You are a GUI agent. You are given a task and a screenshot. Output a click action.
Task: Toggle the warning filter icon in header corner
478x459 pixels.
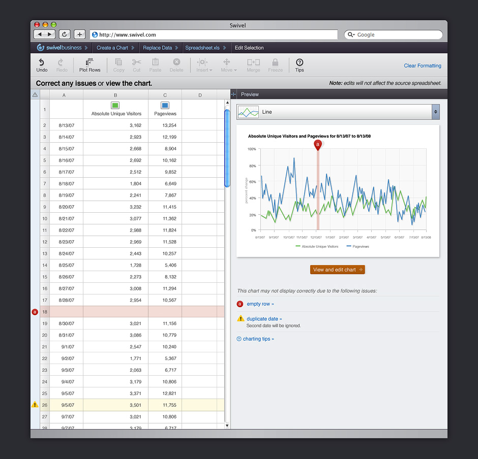click(35, 95)
